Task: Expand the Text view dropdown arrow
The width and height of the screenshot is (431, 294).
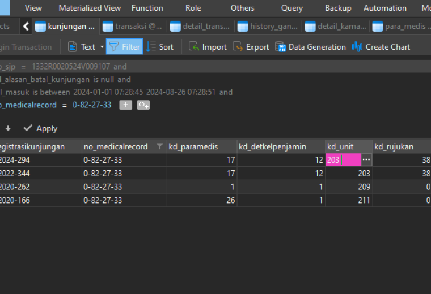Action: click(x=102, y=47)
